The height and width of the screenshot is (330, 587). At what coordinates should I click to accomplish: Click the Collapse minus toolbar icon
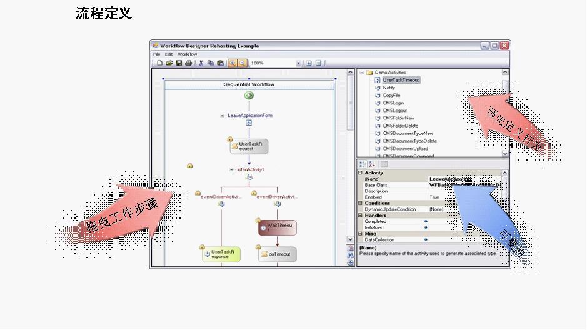[x=318, y=63]
